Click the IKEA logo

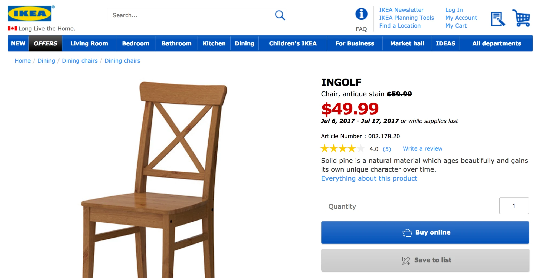coord(30,13)
